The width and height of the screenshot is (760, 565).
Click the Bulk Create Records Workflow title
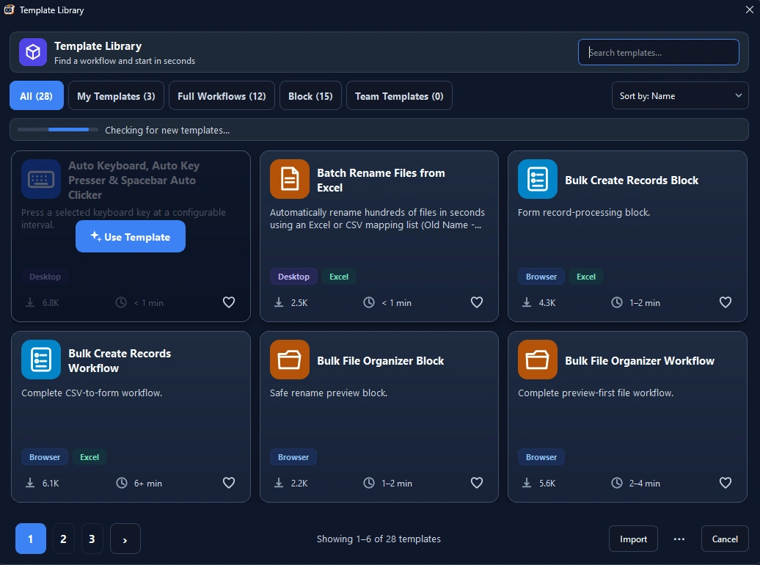120,361
